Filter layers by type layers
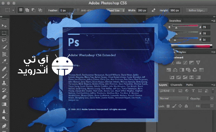 click(x=193, y=91)
